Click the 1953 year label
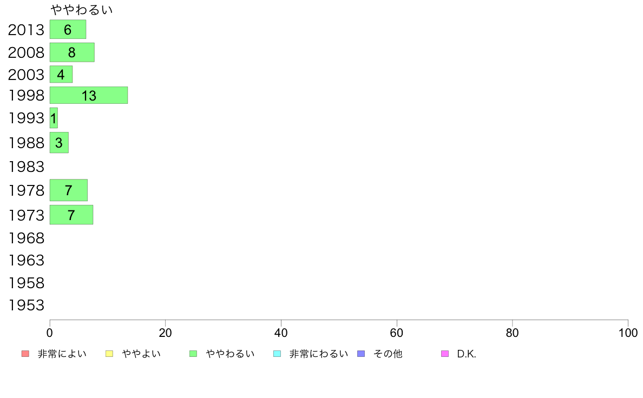 pyautogui.click(x=26, y=306)
